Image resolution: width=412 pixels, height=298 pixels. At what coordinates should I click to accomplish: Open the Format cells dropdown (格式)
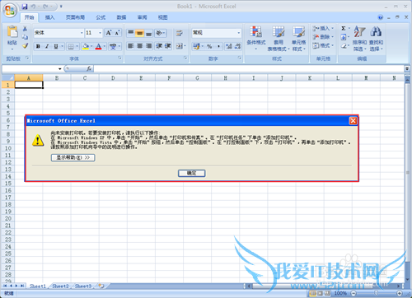click(323, 45)
